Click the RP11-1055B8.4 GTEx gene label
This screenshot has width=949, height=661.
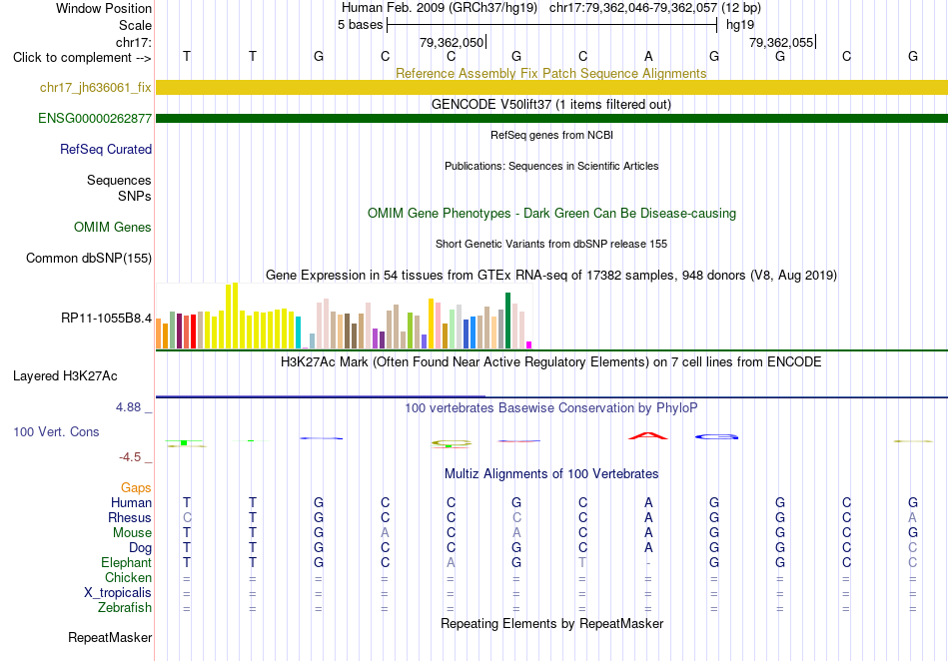point(107,319)
